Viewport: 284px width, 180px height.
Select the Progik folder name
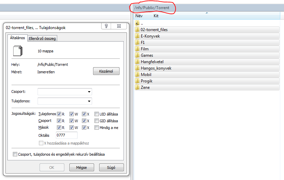(x=147, y=81)
